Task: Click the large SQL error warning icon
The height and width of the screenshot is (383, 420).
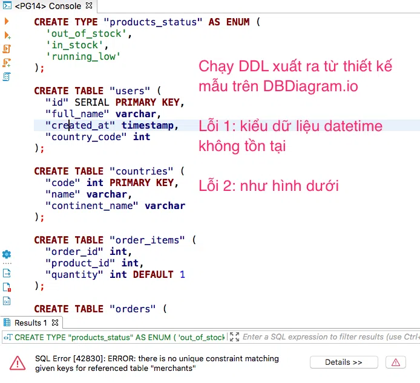Action: point(18,362)
